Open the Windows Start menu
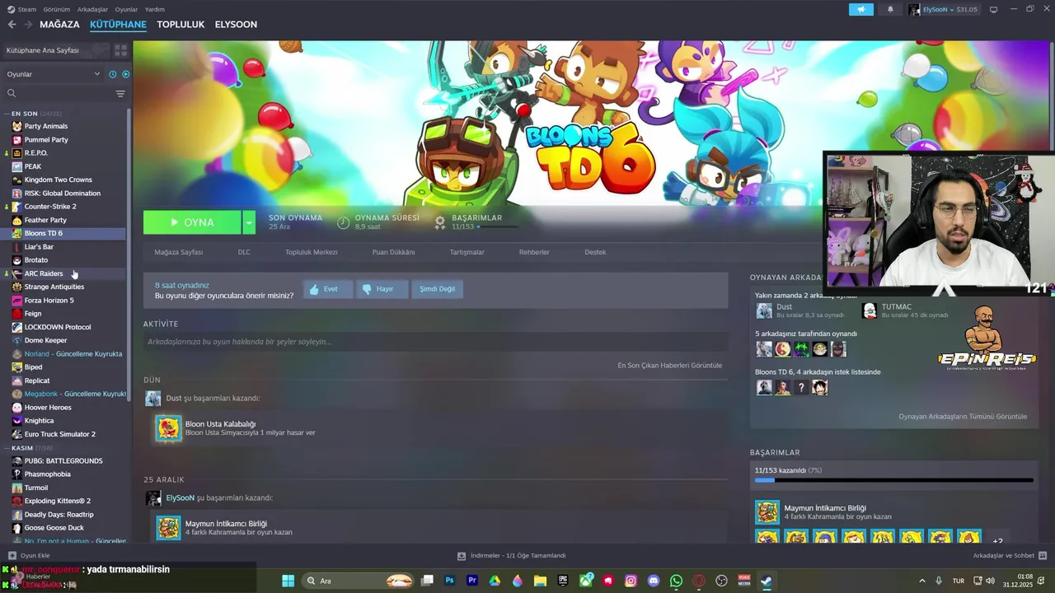 pos(288,581)
